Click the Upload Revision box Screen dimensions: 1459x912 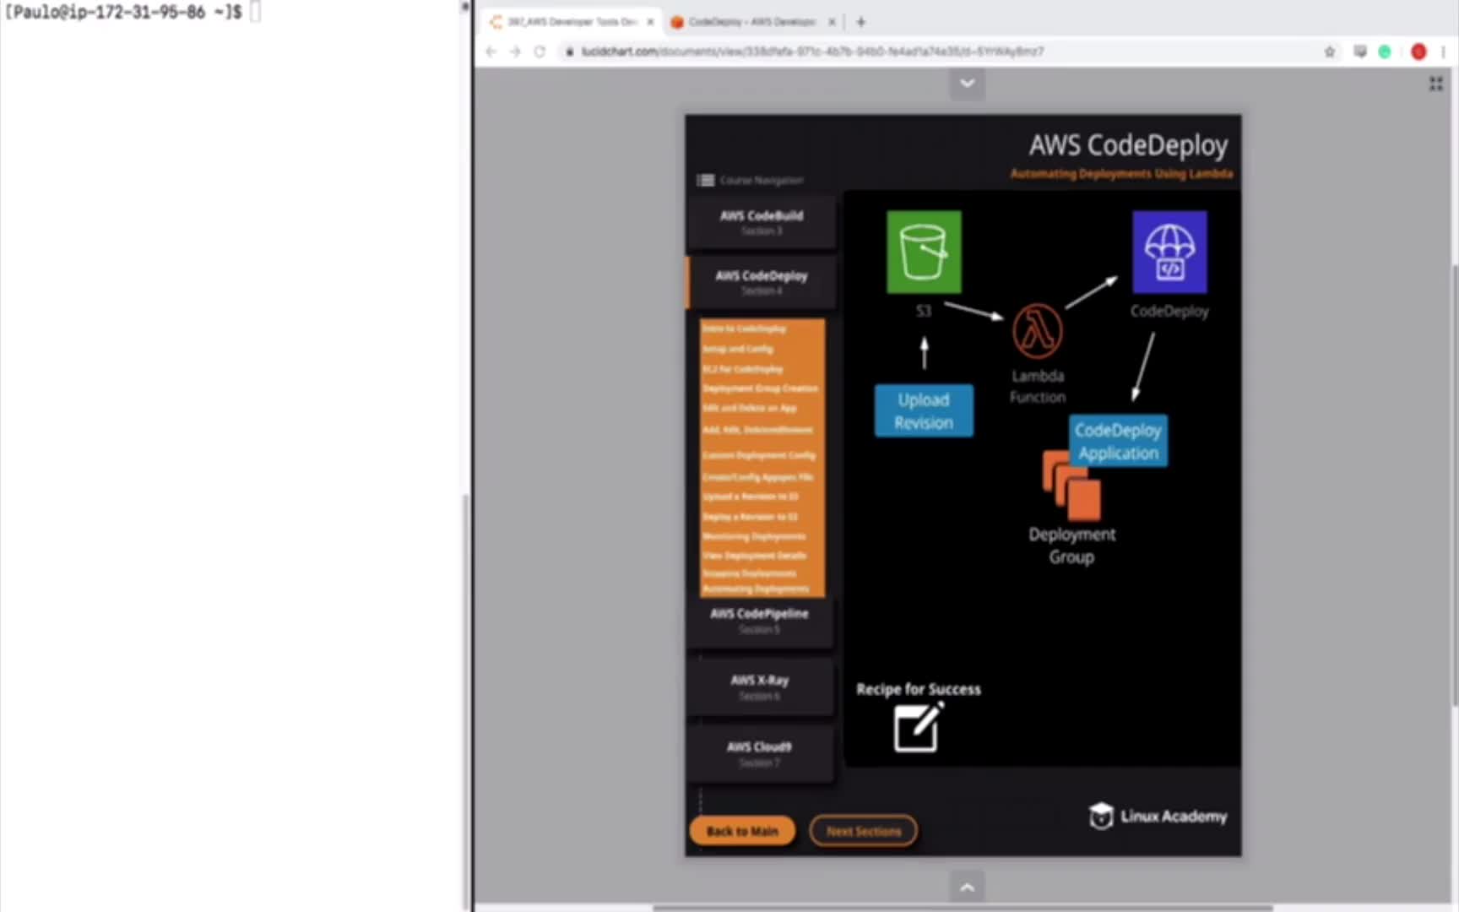(x=924, y=411)
